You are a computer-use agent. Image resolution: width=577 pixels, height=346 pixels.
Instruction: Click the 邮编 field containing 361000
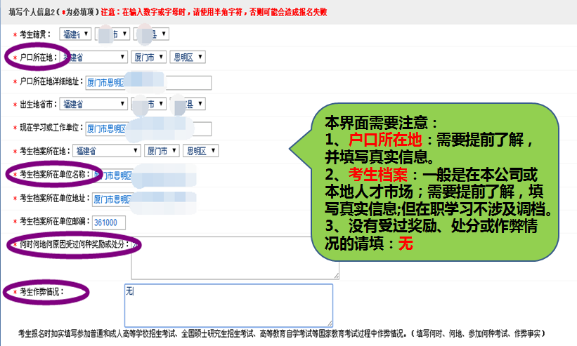click(x=108, y=223)
